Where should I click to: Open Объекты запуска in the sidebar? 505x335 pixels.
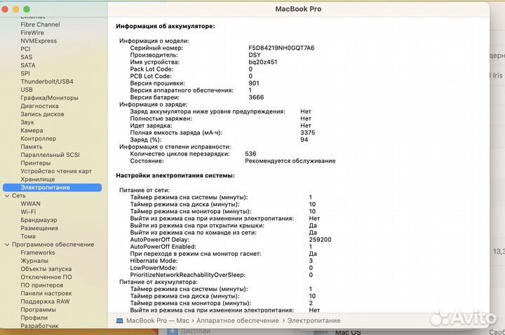[x=46, y=269]
